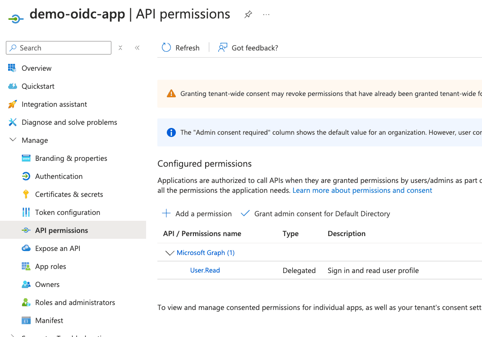Viewport: 482px width, 337px height.
Task: Open the Manifest editor
Action: coord(49,320)
